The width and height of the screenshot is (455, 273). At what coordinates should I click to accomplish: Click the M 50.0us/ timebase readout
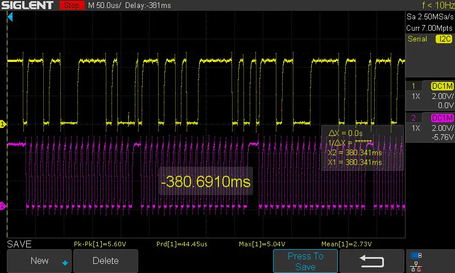[105, 5]
